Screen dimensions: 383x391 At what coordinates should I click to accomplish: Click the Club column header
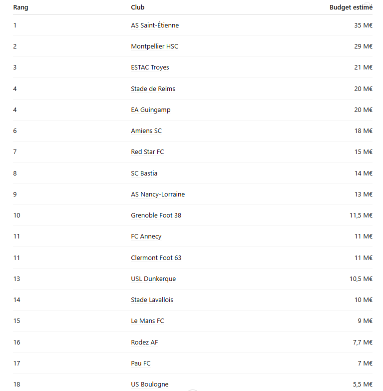(x=138, y=7)
